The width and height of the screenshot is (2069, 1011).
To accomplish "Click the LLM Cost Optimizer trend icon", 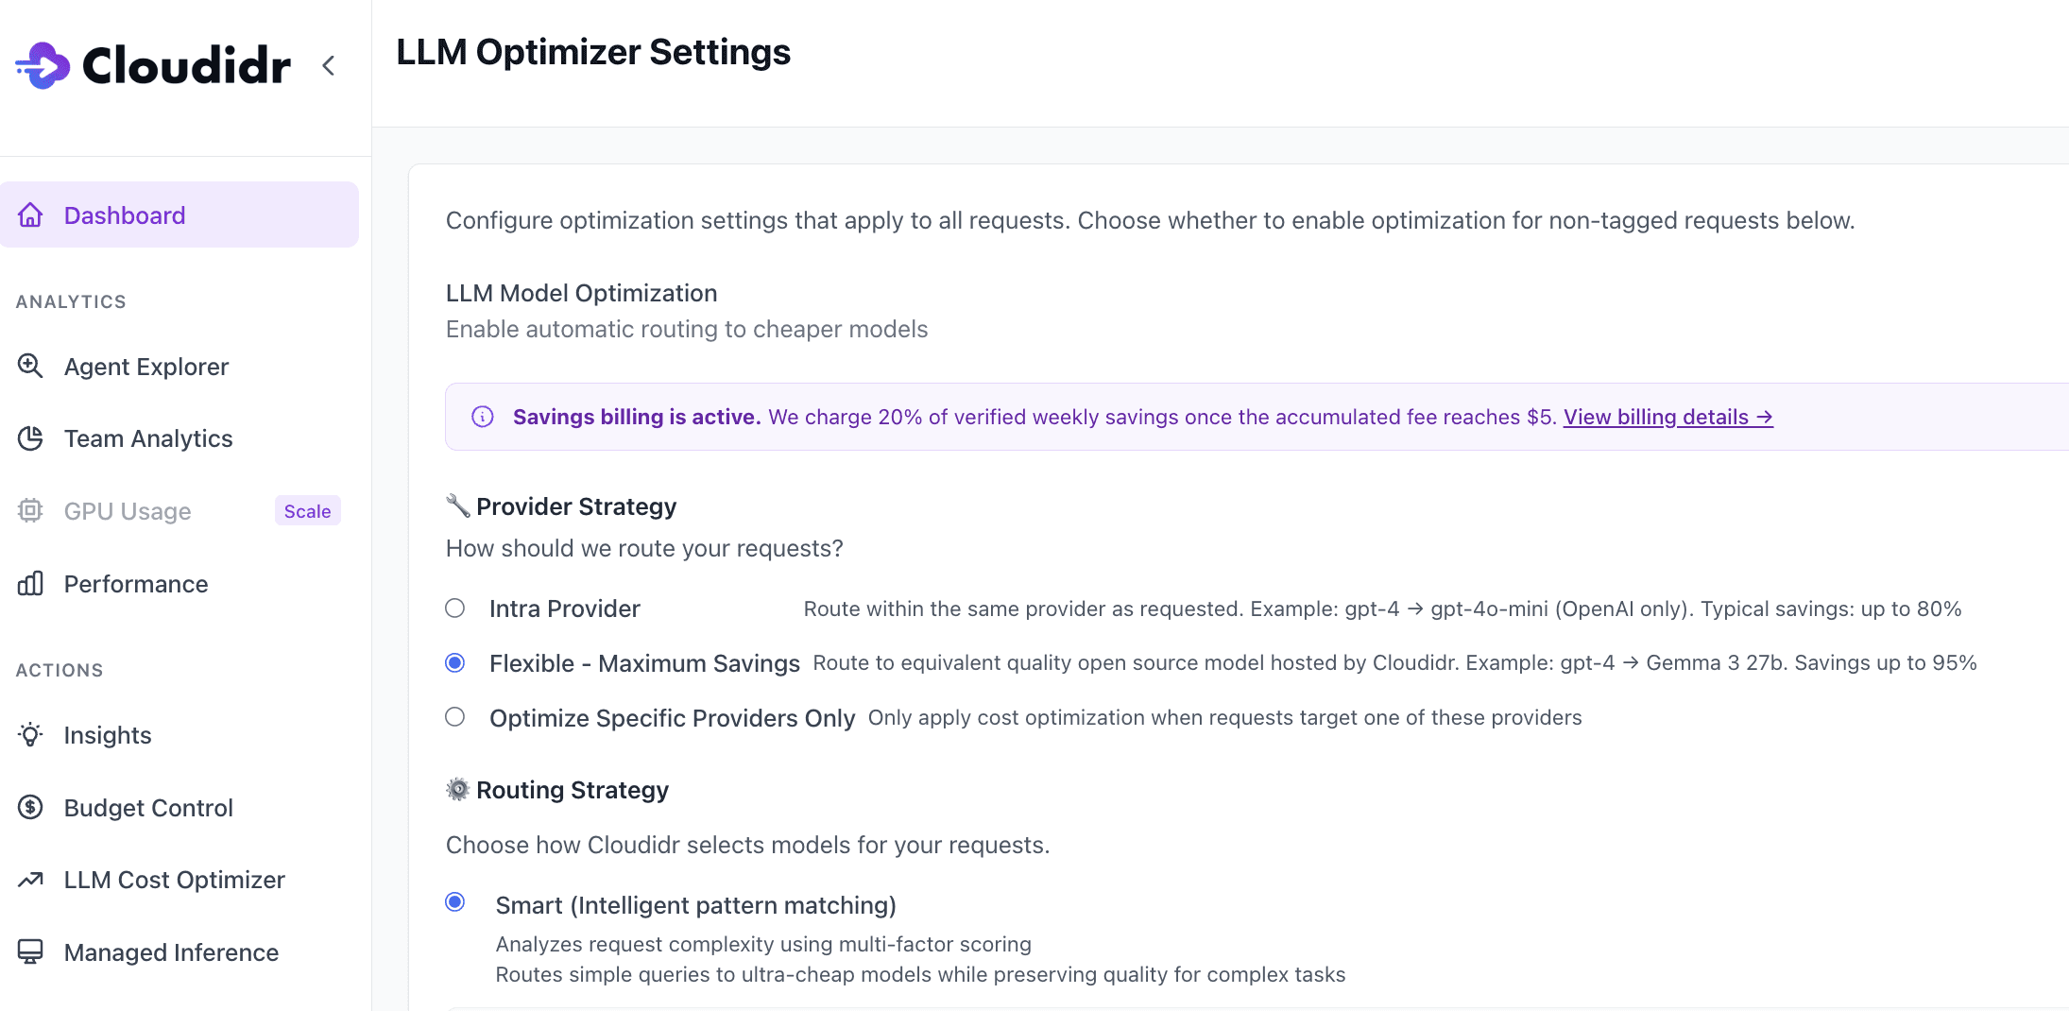I will [x=31, y=880].
